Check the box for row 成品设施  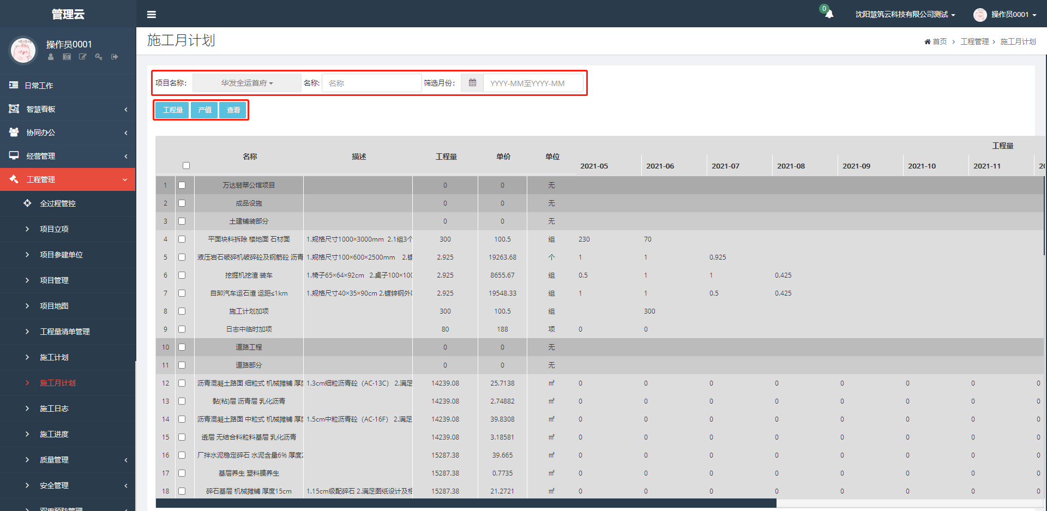(x=182, y=203)
